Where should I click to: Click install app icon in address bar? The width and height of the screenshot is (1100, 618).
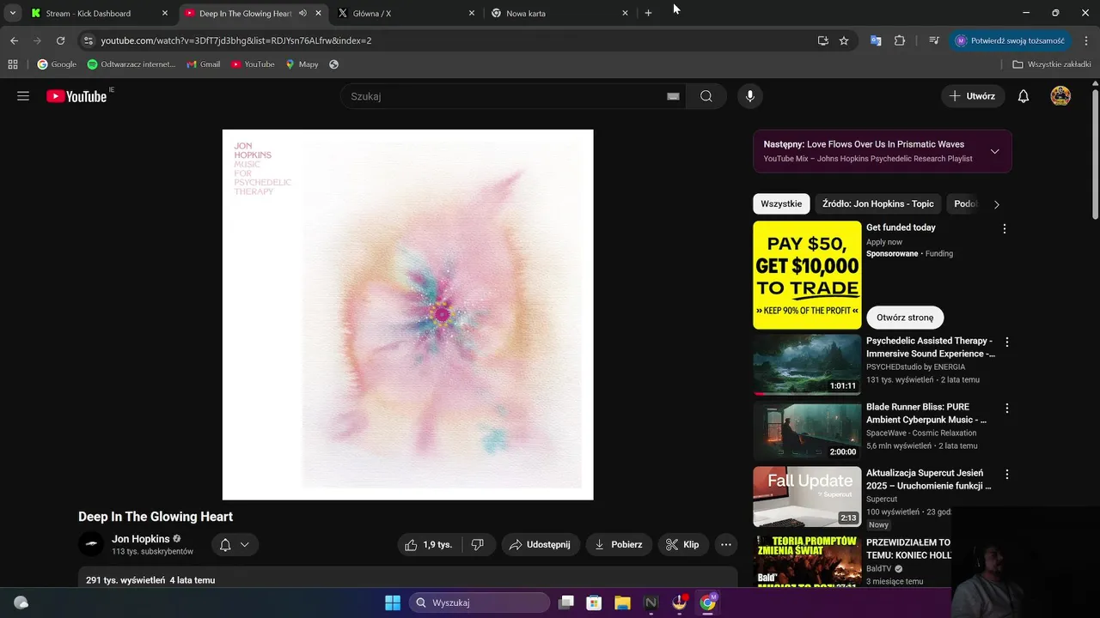pos(823,40)
